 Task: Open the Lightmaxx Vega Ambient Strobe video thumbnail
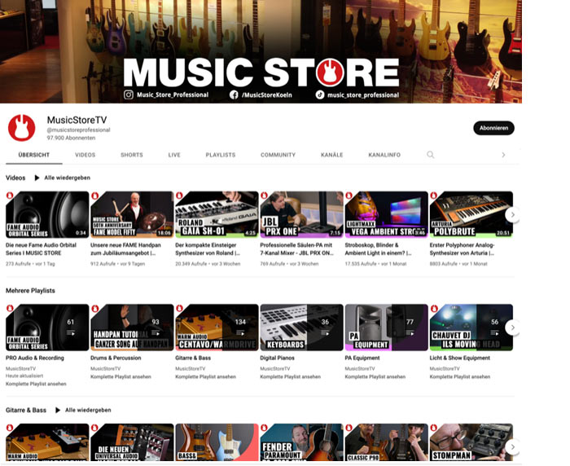tap(387, 214)
